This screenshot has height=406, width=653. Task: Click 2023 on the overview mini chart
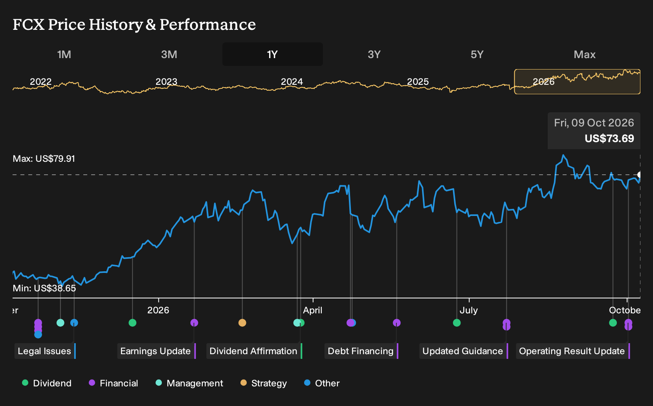166,82
